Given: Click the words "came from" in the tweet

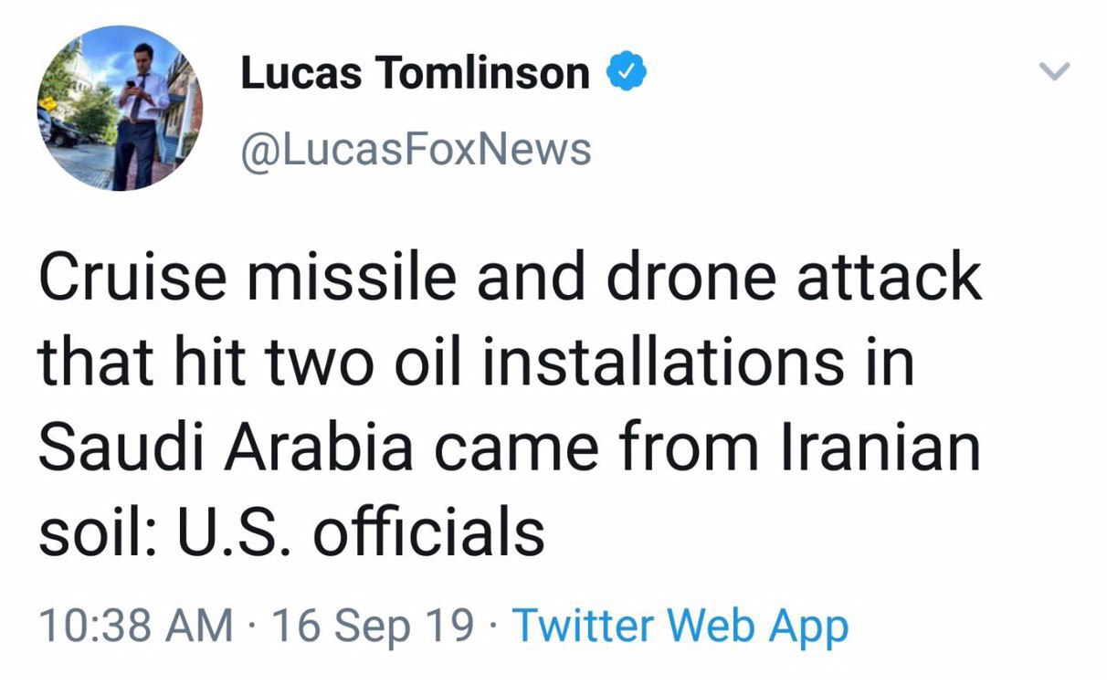Looking at the screenshot, I should click(584, 448).
